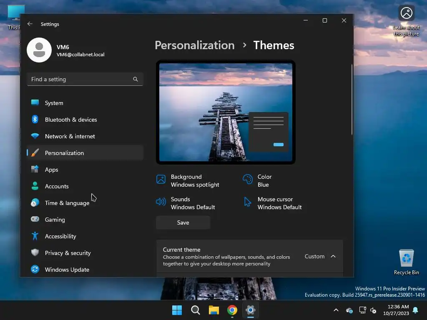Viewport: 427px width, 320px height.
Task: Show hidden tray icons chevron
Action: coord(336,310)
